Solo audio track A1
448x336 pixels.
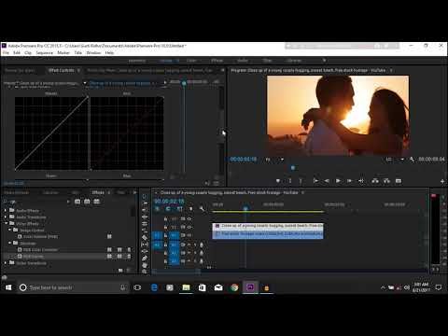click(195, 245)
